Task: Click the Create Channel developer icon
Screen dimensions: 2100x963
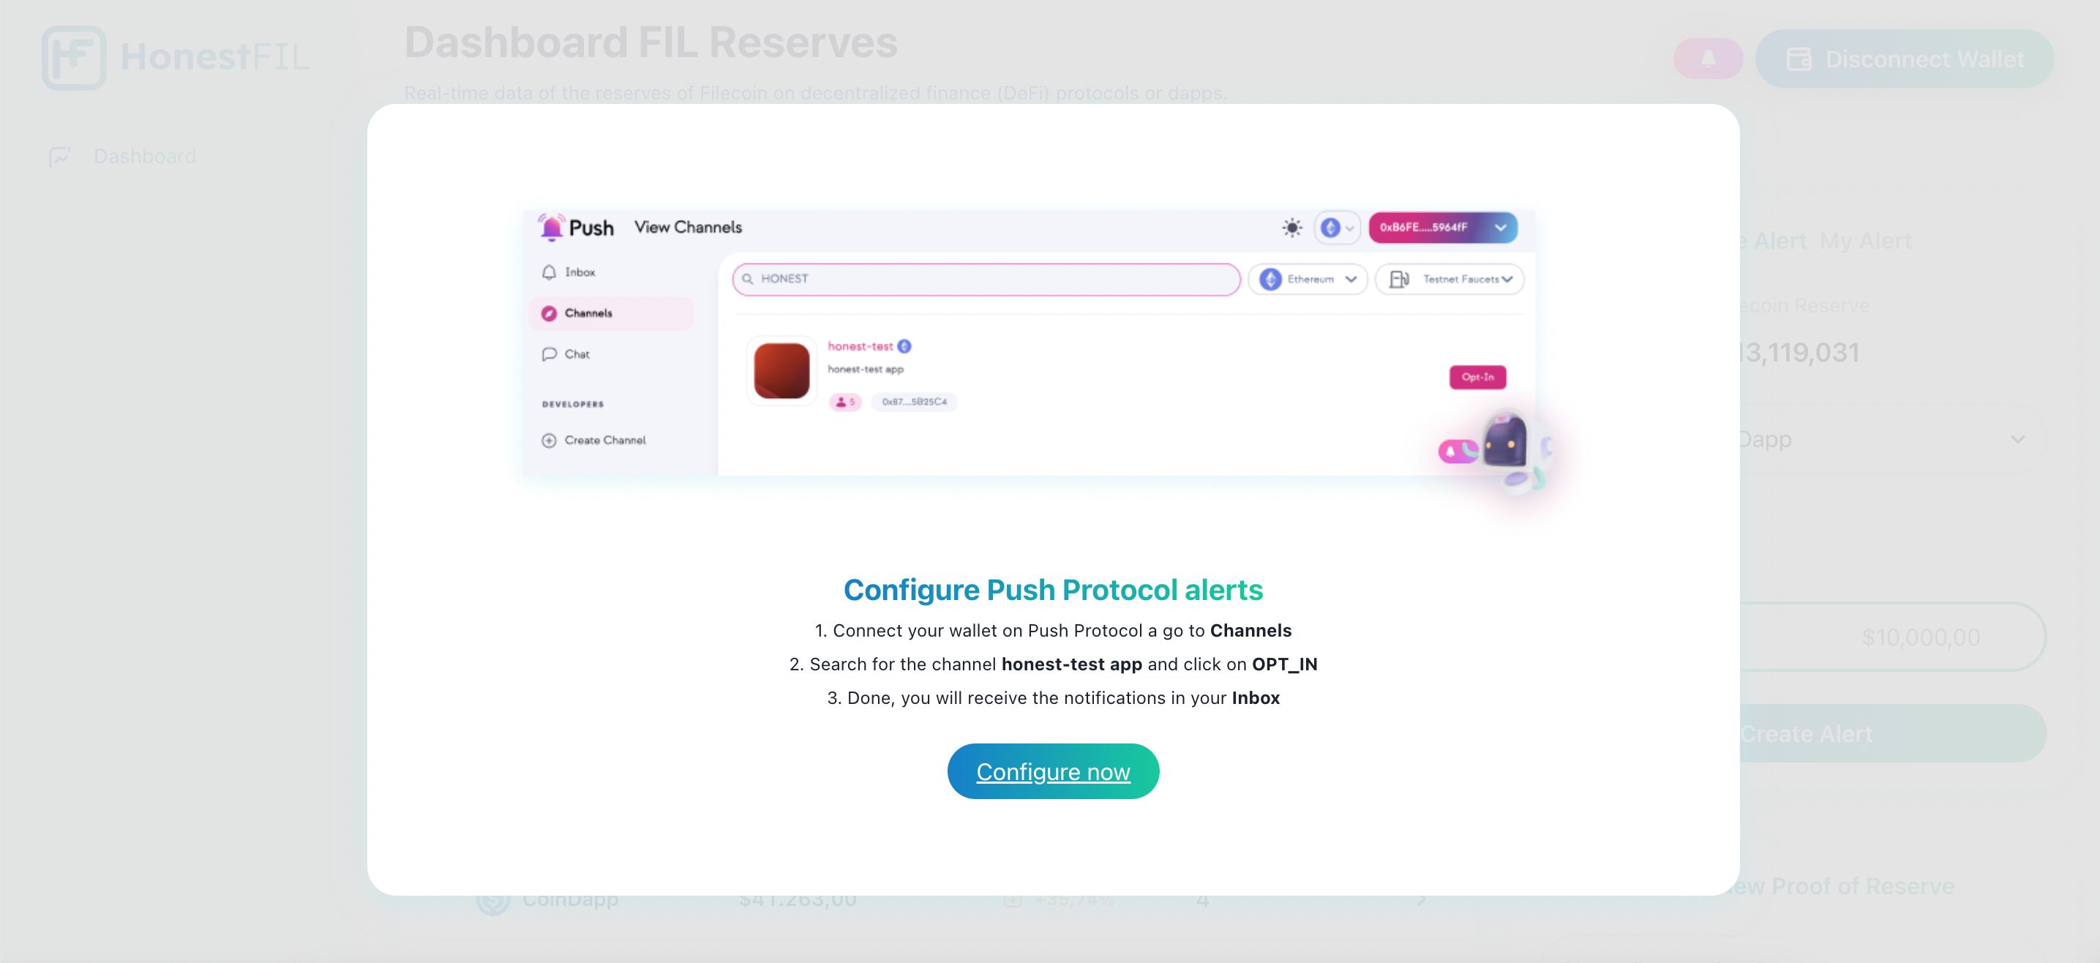Action: (x=549, y=438)
